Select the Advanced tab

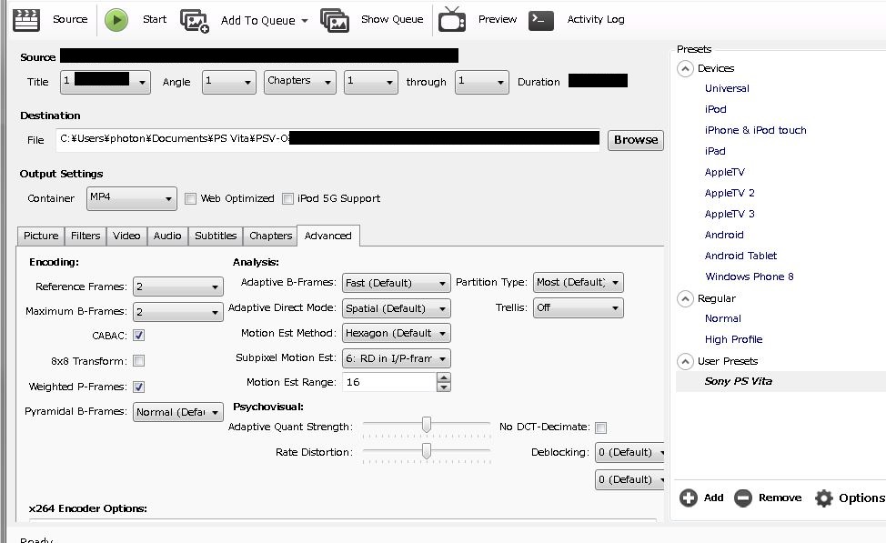click(x=327, y=236)
